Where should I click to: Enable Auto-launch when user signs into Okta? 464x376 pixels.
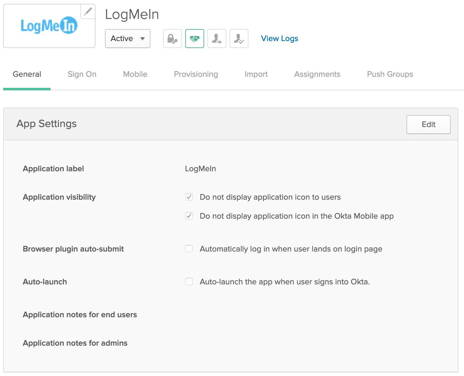pos(189,282)
